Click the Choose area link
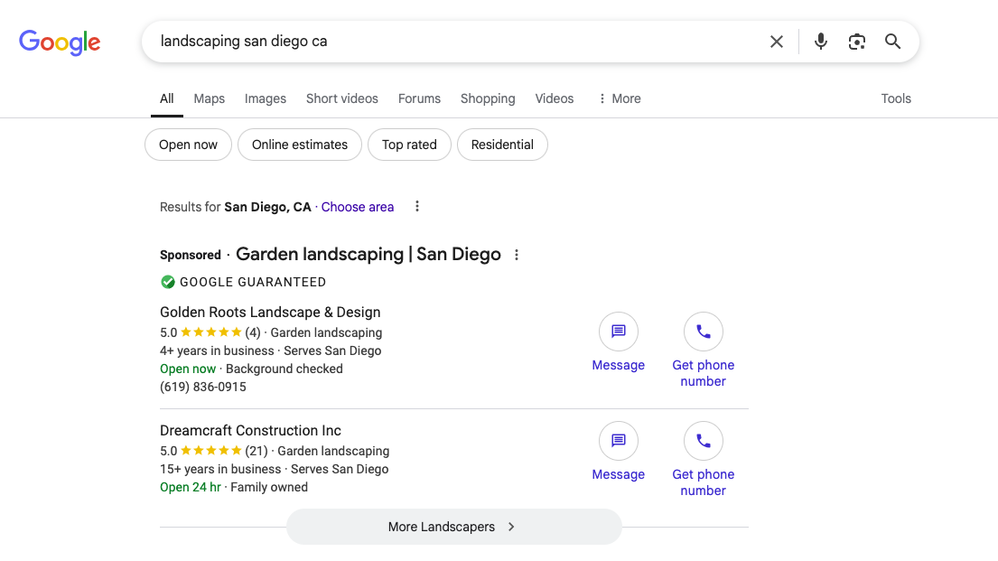 [x=357, y=207]
